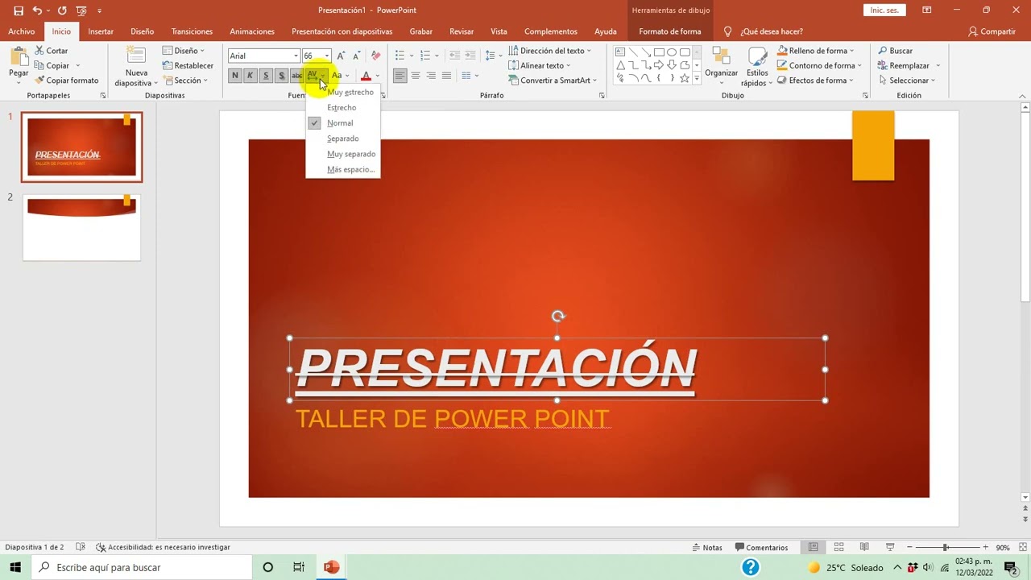Click the Inic. ses. sign-in button
Viewport: 1031px width, 580px height.
(884, 10)
